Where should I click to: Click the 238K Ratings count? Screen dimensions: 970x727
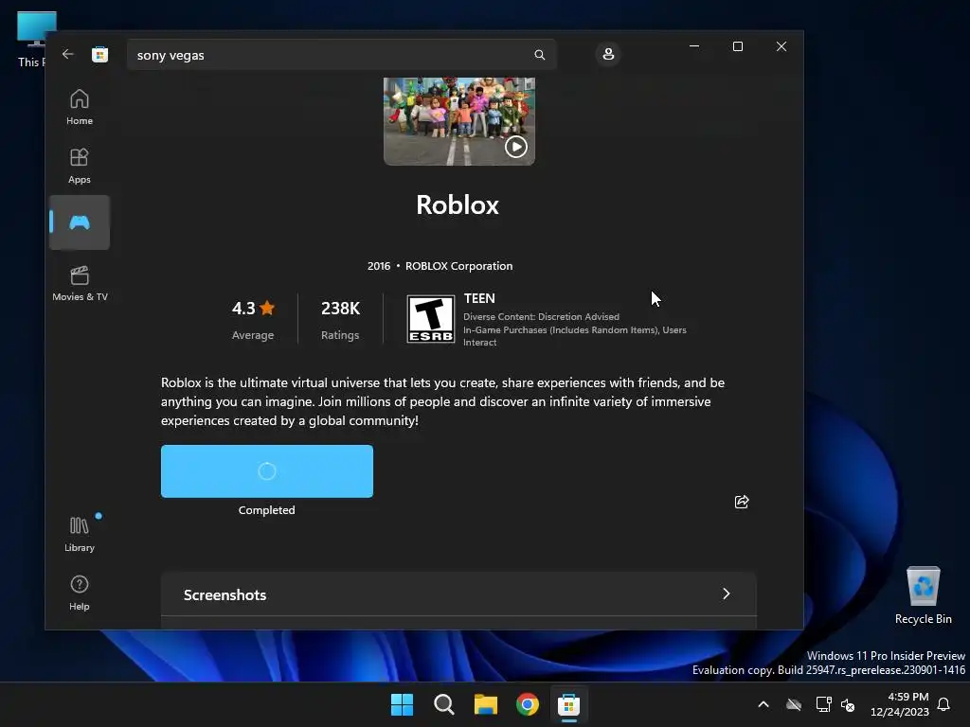[340, 320]
